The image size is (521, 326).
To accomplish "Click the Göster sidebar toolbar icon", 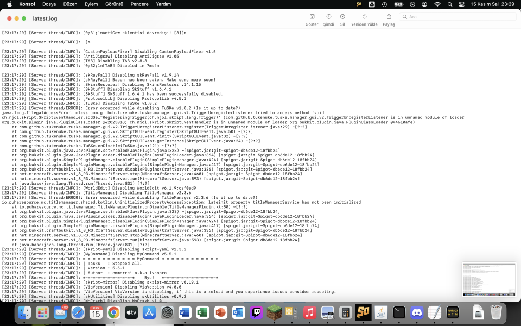I will (312, 17).
